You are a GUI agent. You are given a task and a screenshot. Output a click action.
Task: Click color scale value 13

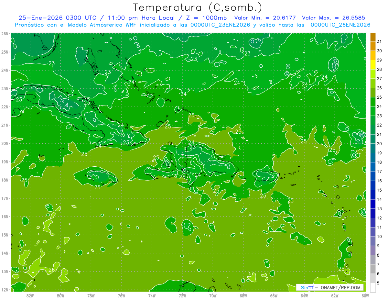coord(379,208)
